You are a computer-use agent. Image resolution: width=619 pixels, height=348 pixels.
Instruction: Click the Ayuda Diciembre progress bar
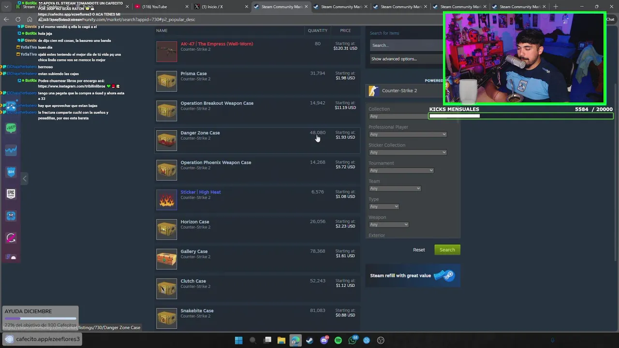click(x=40, y=319)
